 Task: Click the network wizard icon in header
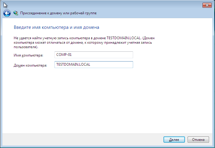[16, 13]
